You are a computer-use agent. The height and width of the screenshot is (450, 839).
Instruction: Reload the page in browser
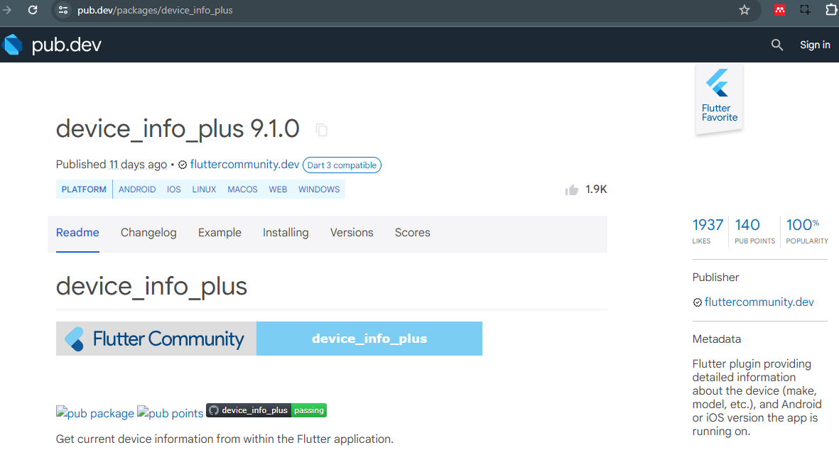(33, 10)
